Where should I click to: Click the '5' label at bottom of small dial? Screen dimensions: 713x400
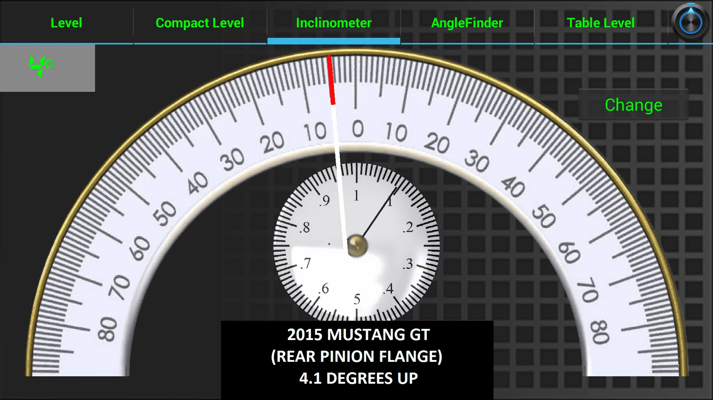pos(357,299)
